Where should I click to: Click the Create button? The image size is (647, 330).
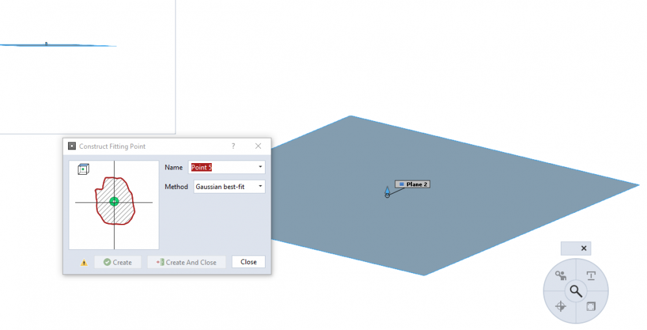click(118, 262)
